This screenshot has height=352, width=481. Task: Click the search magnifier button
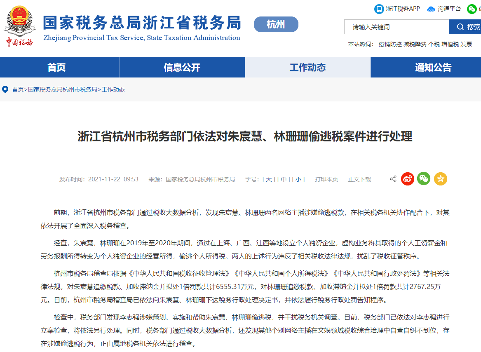(x=465, y=27)
